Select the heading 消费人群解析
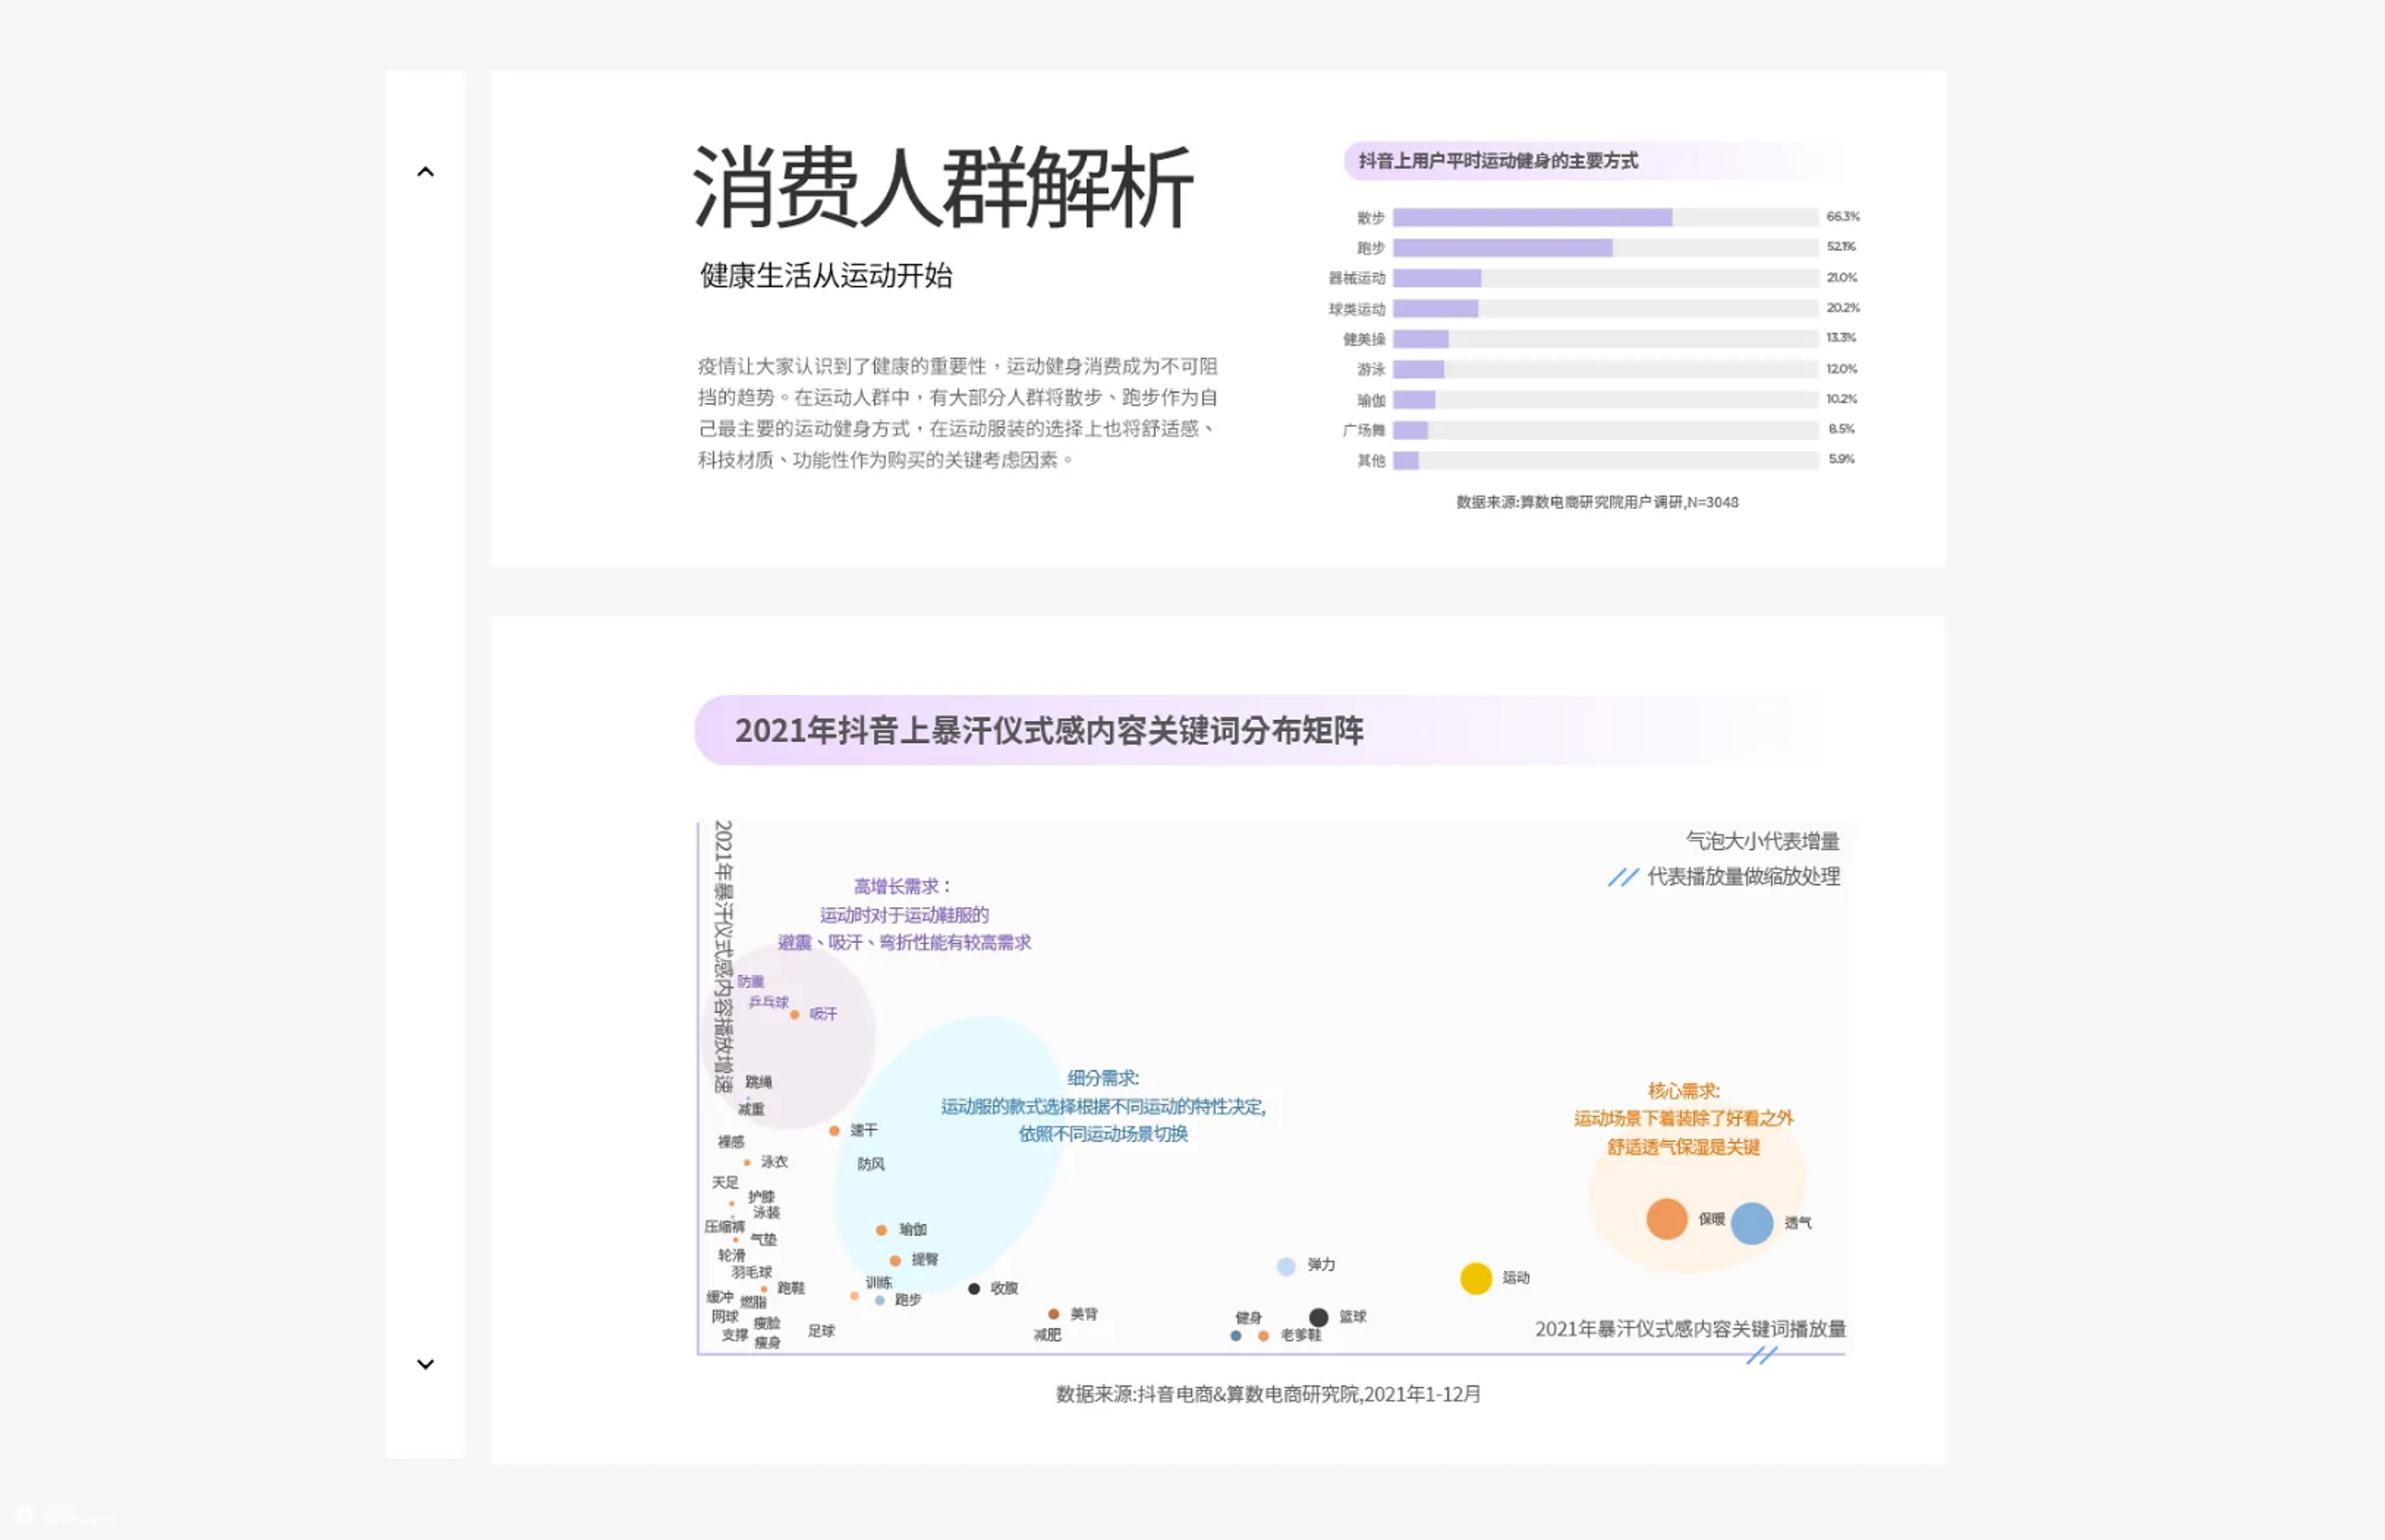This screenshot has width=2385, height=1540. pyautogui.click(x=943, y=187)
